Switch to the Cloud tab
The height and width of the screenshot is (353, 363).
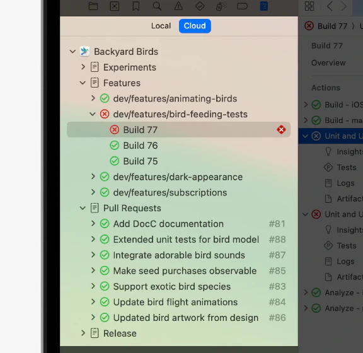[x=195, y=26]
